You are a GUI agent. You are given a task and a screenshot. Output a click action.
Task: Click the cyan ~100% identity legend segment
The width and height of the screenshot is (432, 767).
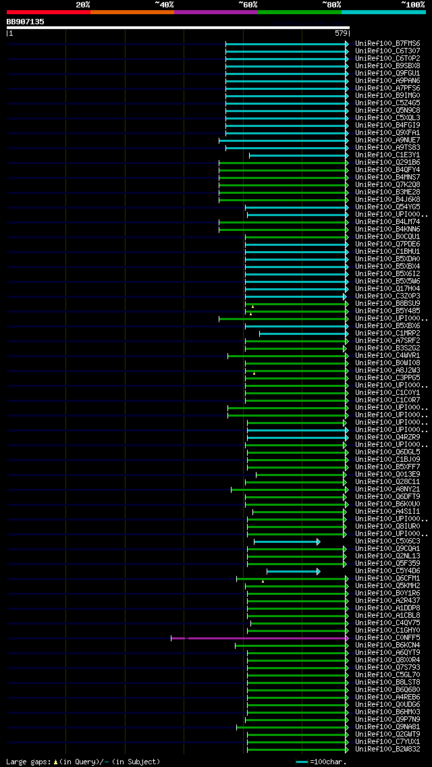pyautogui.click(x=383, y=11)
